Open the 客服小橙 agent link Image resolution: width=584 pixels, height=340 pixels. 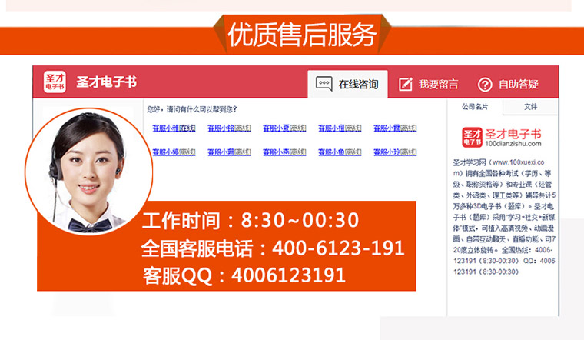tap(340, 128)
